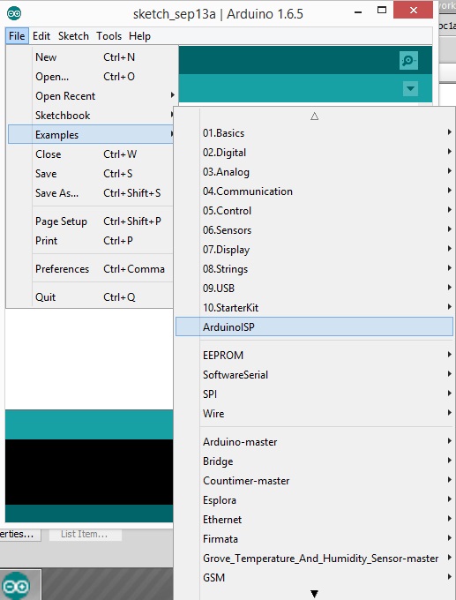Expand the 01.Basics examples submenu
Viewport: 456px width, 600px height.
pos(314,132)
